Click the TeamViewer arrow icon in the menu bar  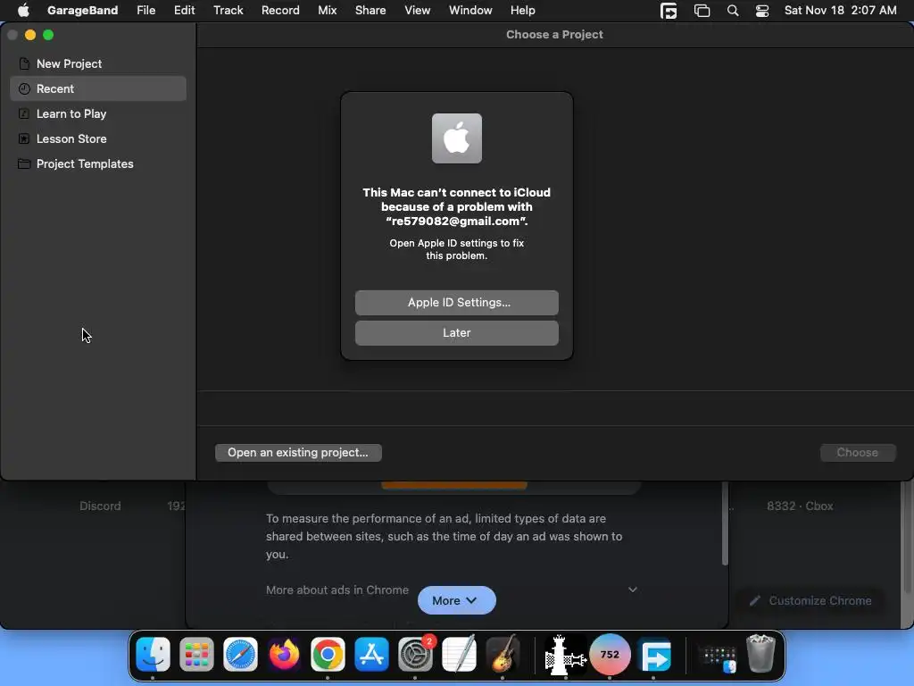[669, 11]
